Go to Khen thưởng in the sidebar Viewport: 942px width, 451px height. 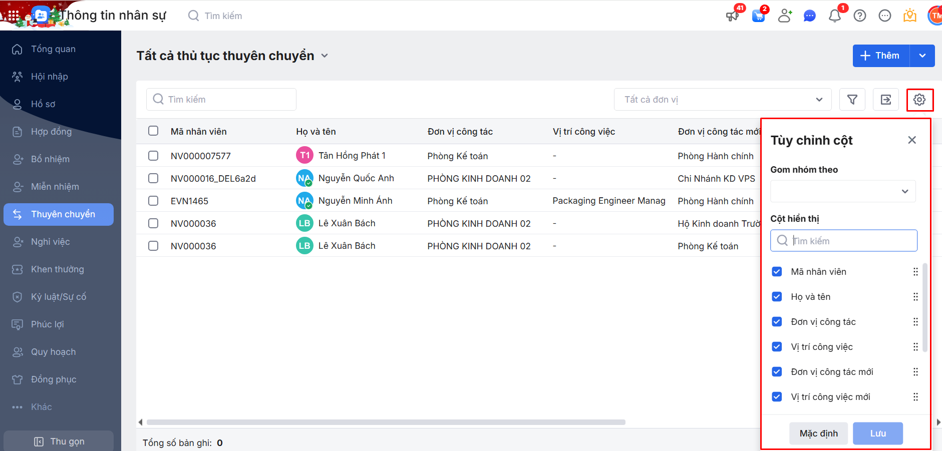[x=57, y=269]
